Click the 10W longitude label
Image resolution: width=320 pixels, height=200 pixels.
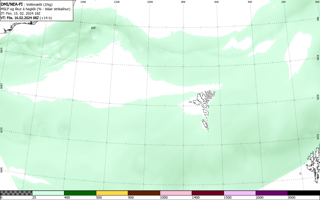[150, 2]
